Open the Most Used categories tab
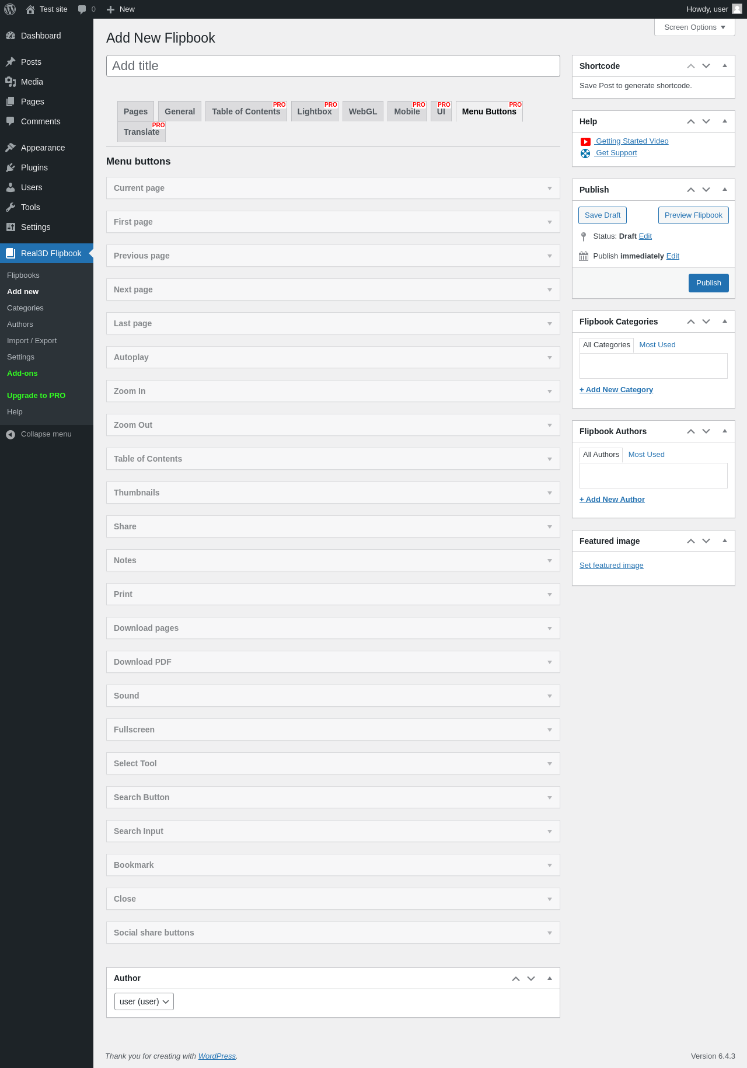The width and height of the screenshot is (747, 1068). (x=657, y=345)
